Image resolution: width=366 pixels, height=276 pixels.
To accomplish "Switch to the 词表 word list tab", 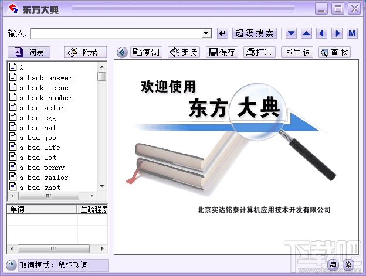I will [x=29, y=52].
